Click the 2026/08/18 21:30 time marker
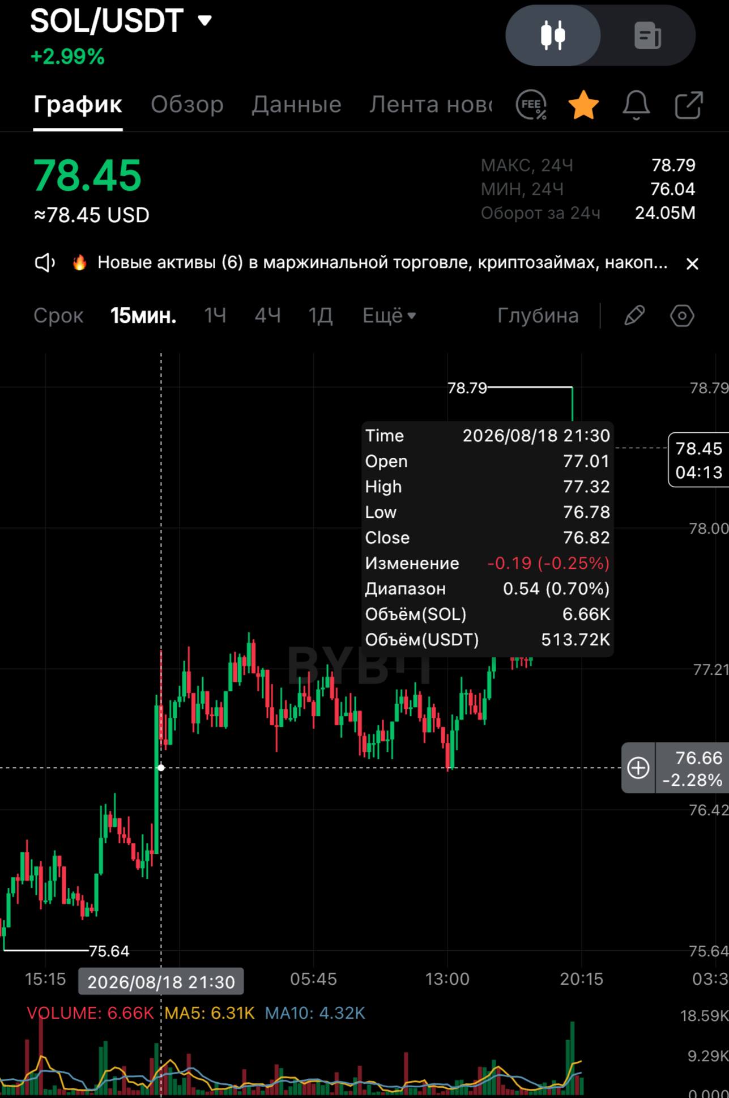This screenshot has height=1098, width=729. [x=161, y=982]
